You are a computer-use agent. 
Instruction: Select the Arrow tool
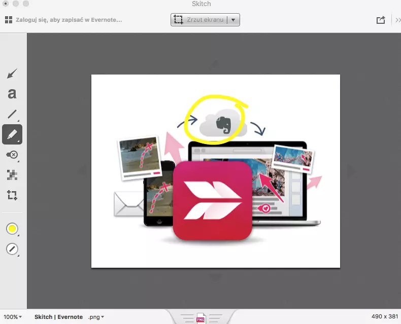(x=12, y=74)
